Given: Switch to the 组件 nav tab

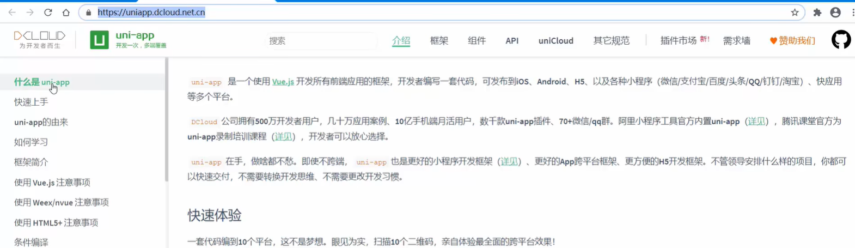Looking at the screenshot, I should 477,40.
